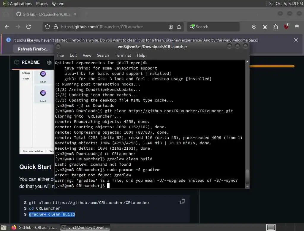Click the padlock site info icon
The width and height of the screenshot is (304, 231).
(56, 27)
